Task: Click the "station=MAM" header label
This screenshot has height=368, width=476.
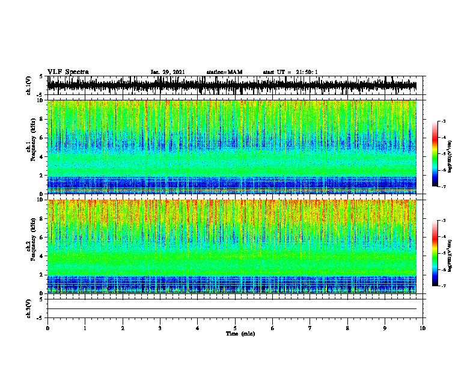Action: point(224,72)
